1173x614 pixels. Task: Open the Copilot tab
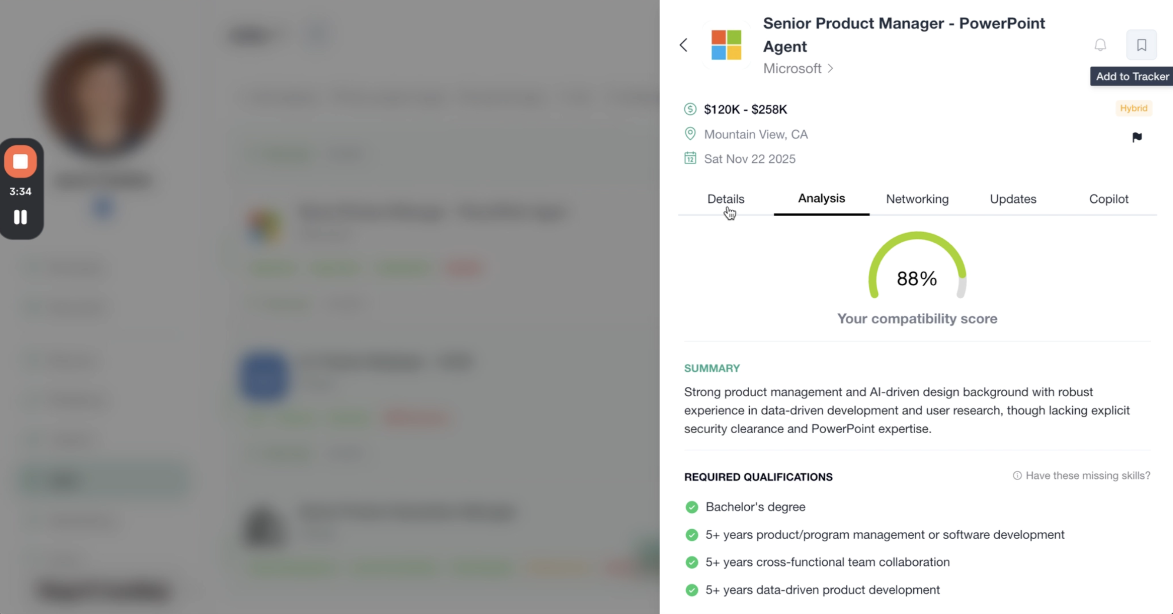1108,199
